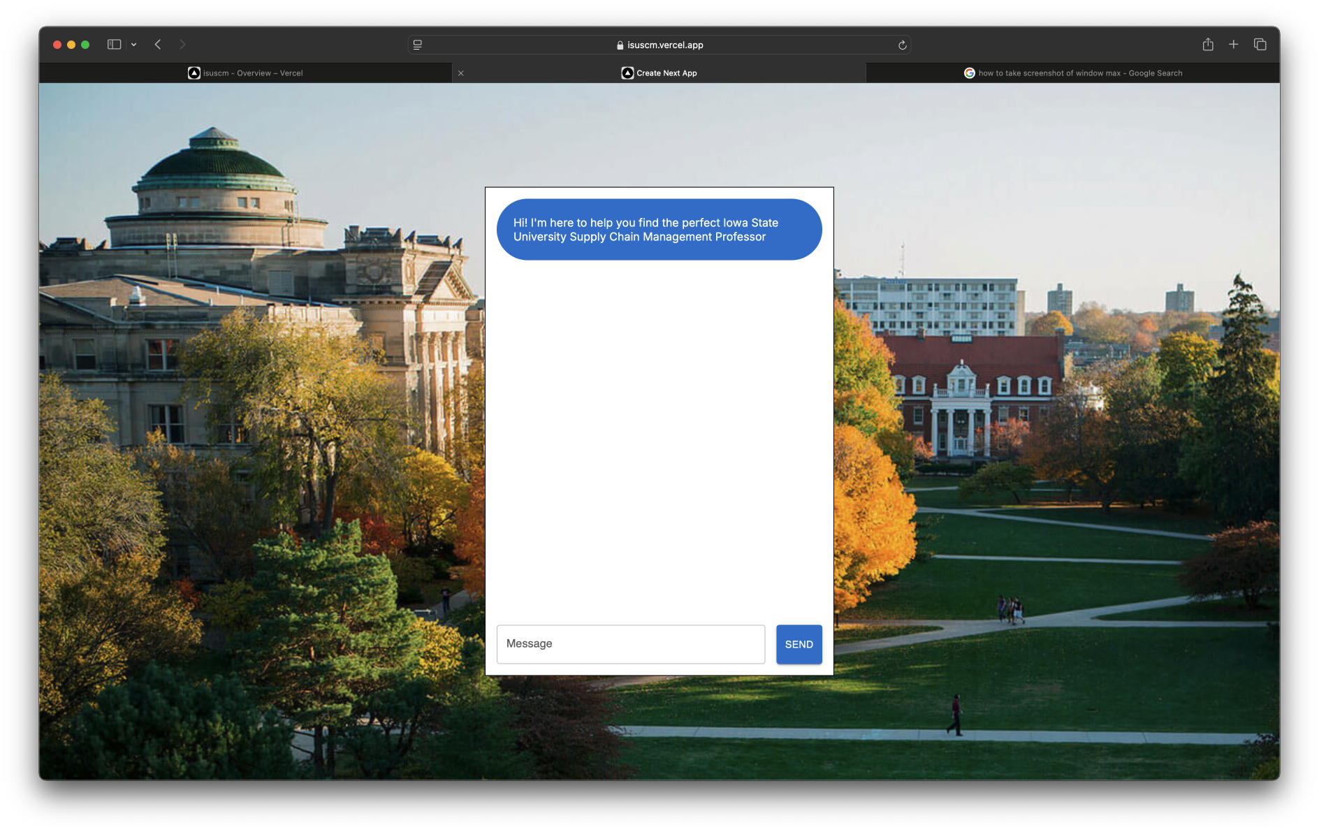1319x832 pixels.
Task: Close the Create Next App tab
Action: pyautogui.click(x=461, y=73)
